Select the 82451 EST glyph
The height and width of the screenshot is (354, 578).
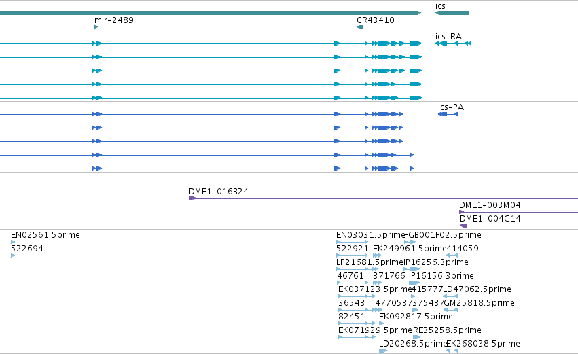tap(357, 323)
